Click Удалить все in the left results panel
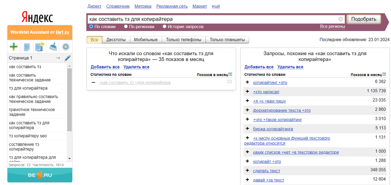This screenshot has width=391, height=185. coord(136,67)
